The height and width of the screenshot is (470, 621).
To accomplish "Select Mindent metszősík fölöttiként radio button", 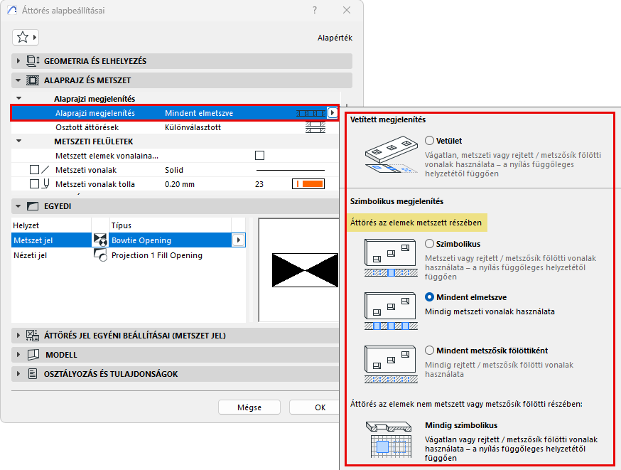I will point(429,351).
